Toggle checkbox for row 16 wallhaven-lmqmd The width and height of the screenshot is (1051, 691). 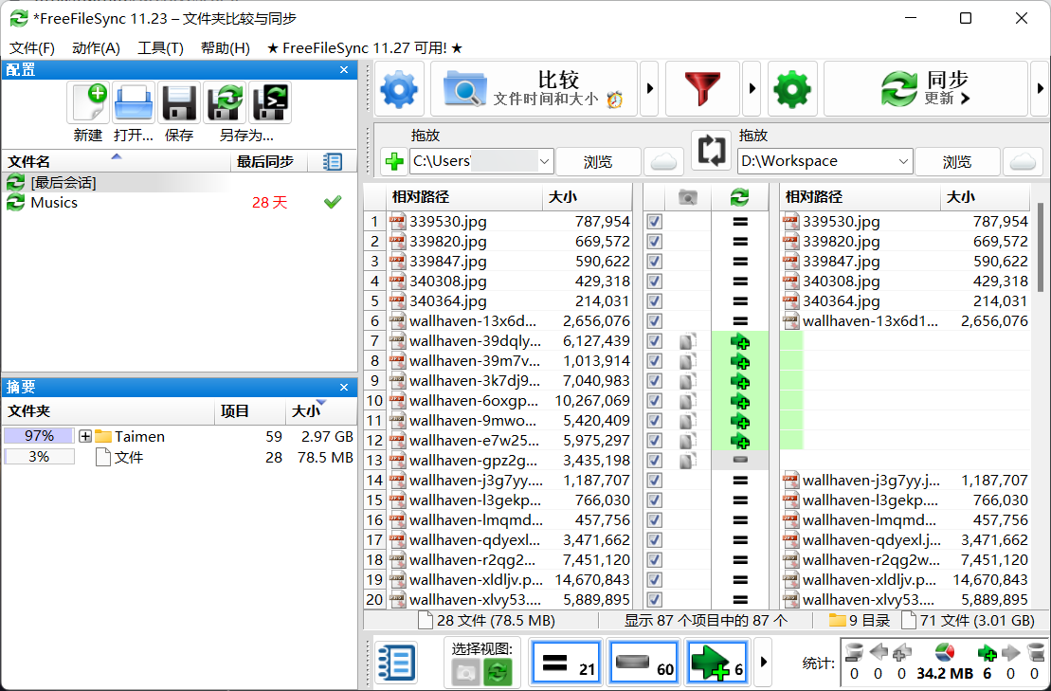[x=655, y=520]
